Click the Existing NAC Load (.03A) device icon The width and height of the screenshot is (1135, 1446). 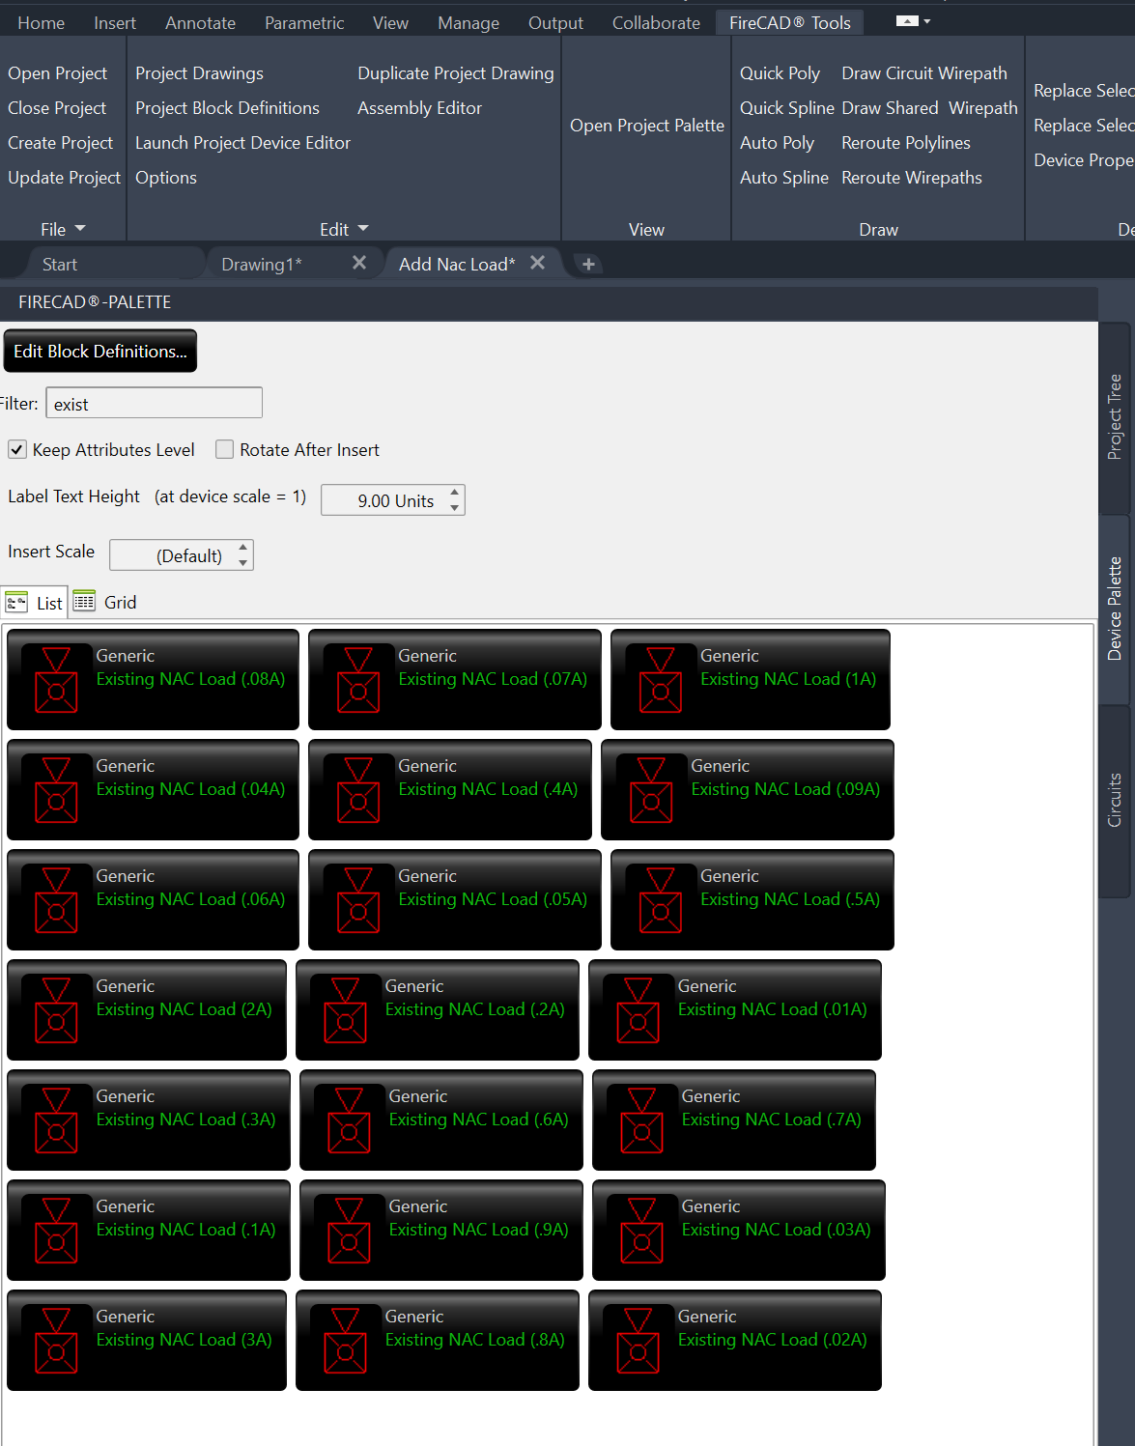tap(642, 1231)
